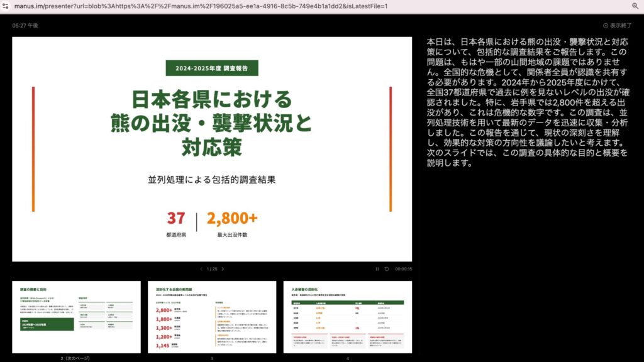Select slide 2 thumbnail (次のページ)
Viewport: 644px width, 362px height.
[x=76, y=317]
